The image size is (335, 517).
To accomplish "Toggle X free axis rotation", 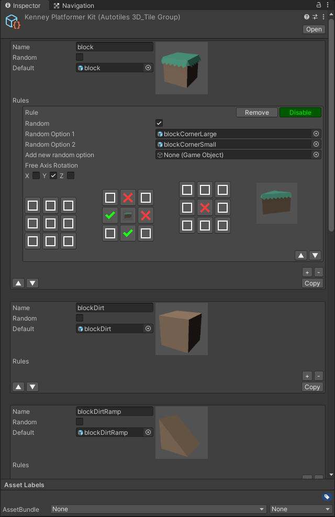I will click(36, 175).
